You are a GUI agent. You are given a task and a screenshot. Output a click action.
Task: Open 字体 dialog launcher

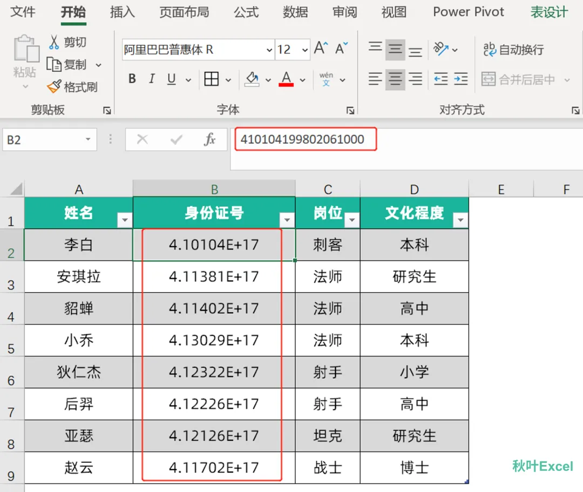click(350, 111)
